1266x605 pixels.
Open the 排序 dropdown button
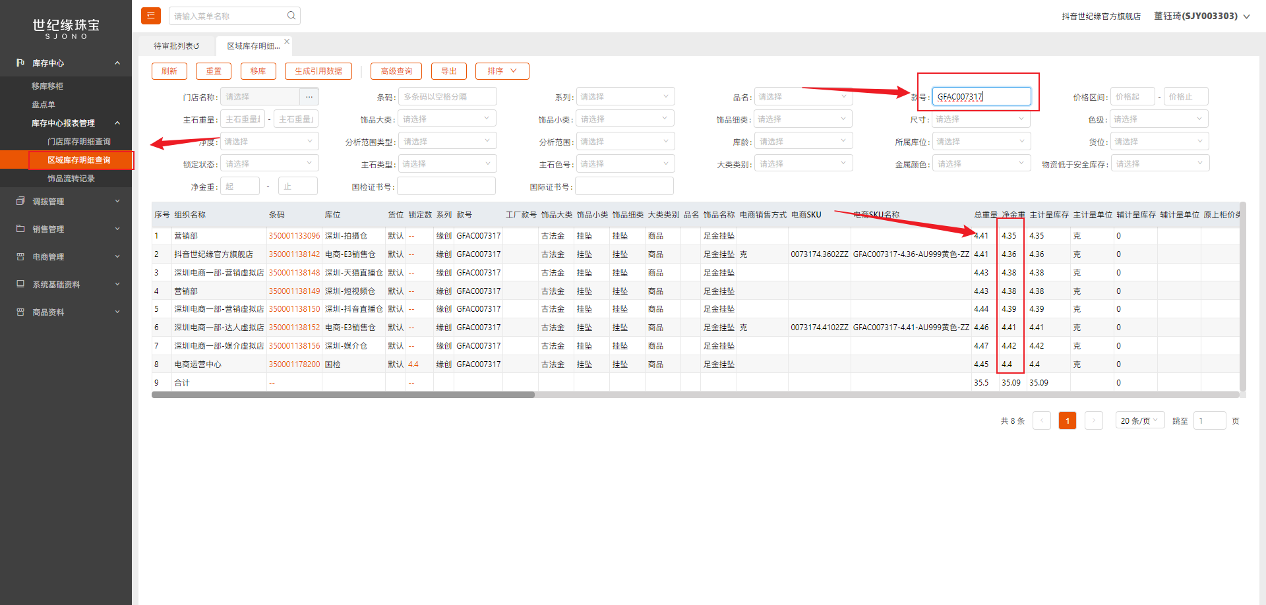tap(502, 71)
